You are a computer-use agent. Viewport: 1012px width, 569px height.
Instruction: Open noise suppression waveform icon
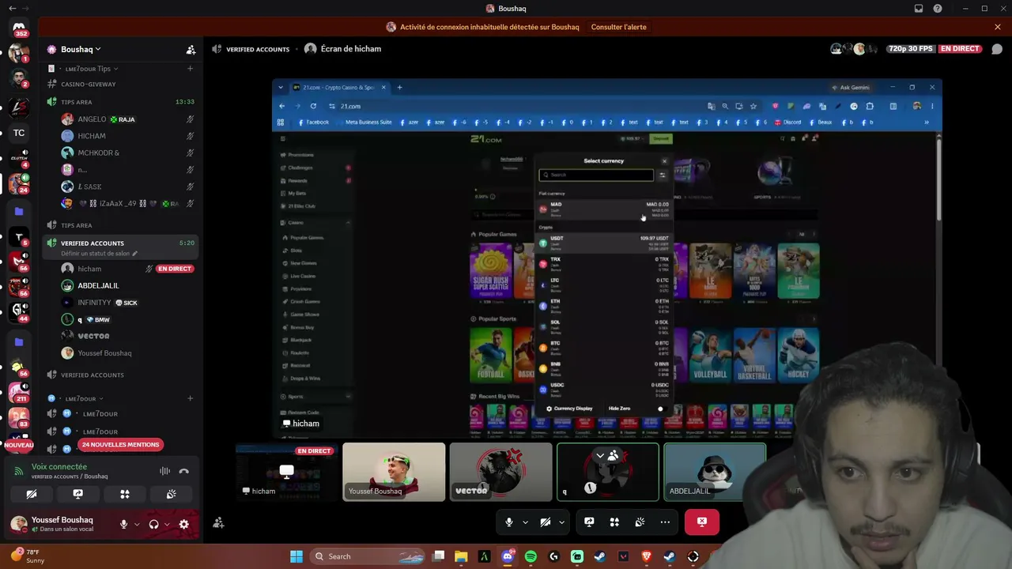164,471
